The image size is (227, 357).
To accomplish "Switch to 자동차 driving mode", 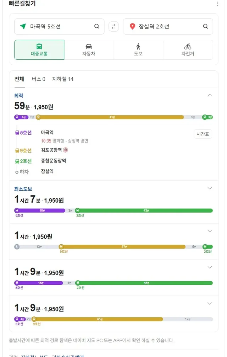I will 89,50.
